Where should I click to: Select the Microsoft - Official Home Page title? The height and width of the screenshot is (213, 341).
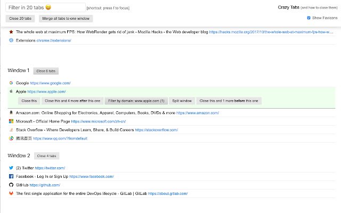43,121
